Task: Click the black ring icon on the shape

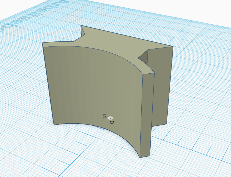Action: click(x=112, y=122)
